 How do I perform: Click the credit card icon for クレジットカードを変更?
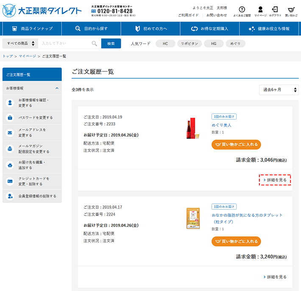(10, 181)
